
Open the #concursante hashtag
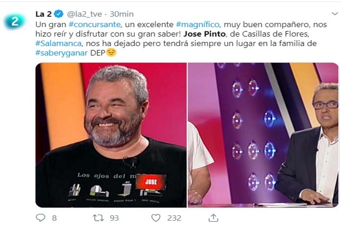click(95, 24)
